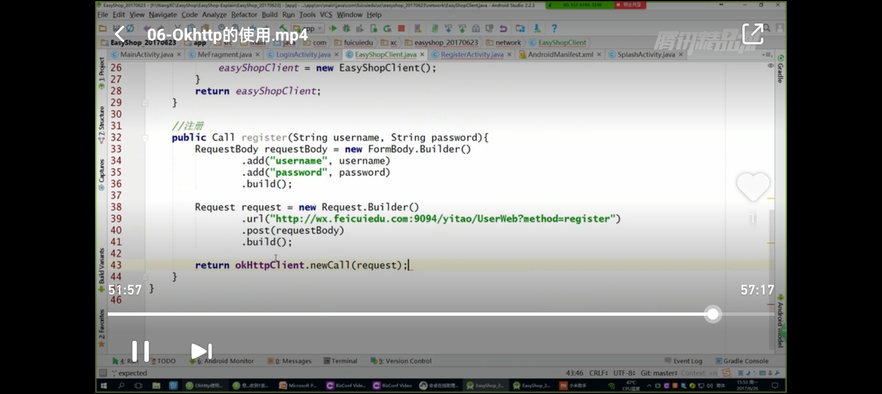This screenshot has width=882, height=394.
Task: Toggle the 1: Project tool window
Action: pos(102,73)
